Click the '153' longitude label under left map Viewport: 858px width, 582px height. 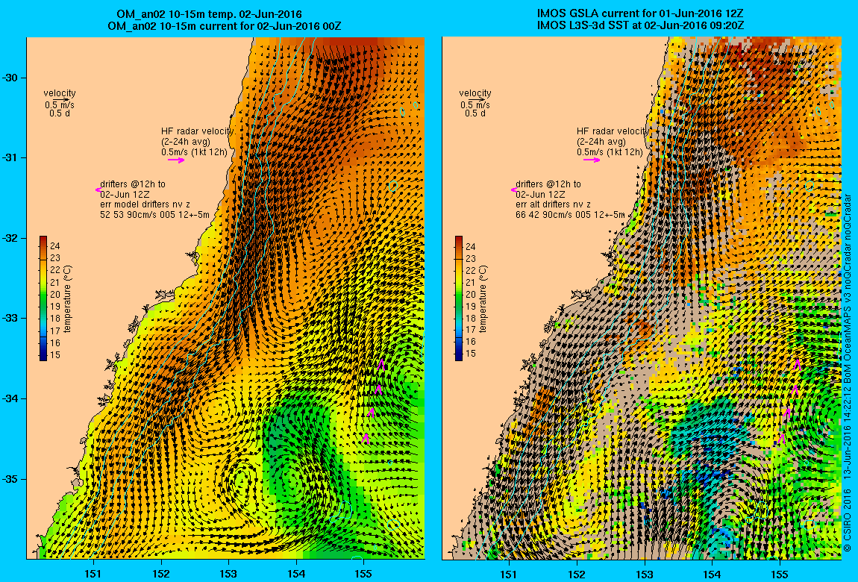click(229, 574)
